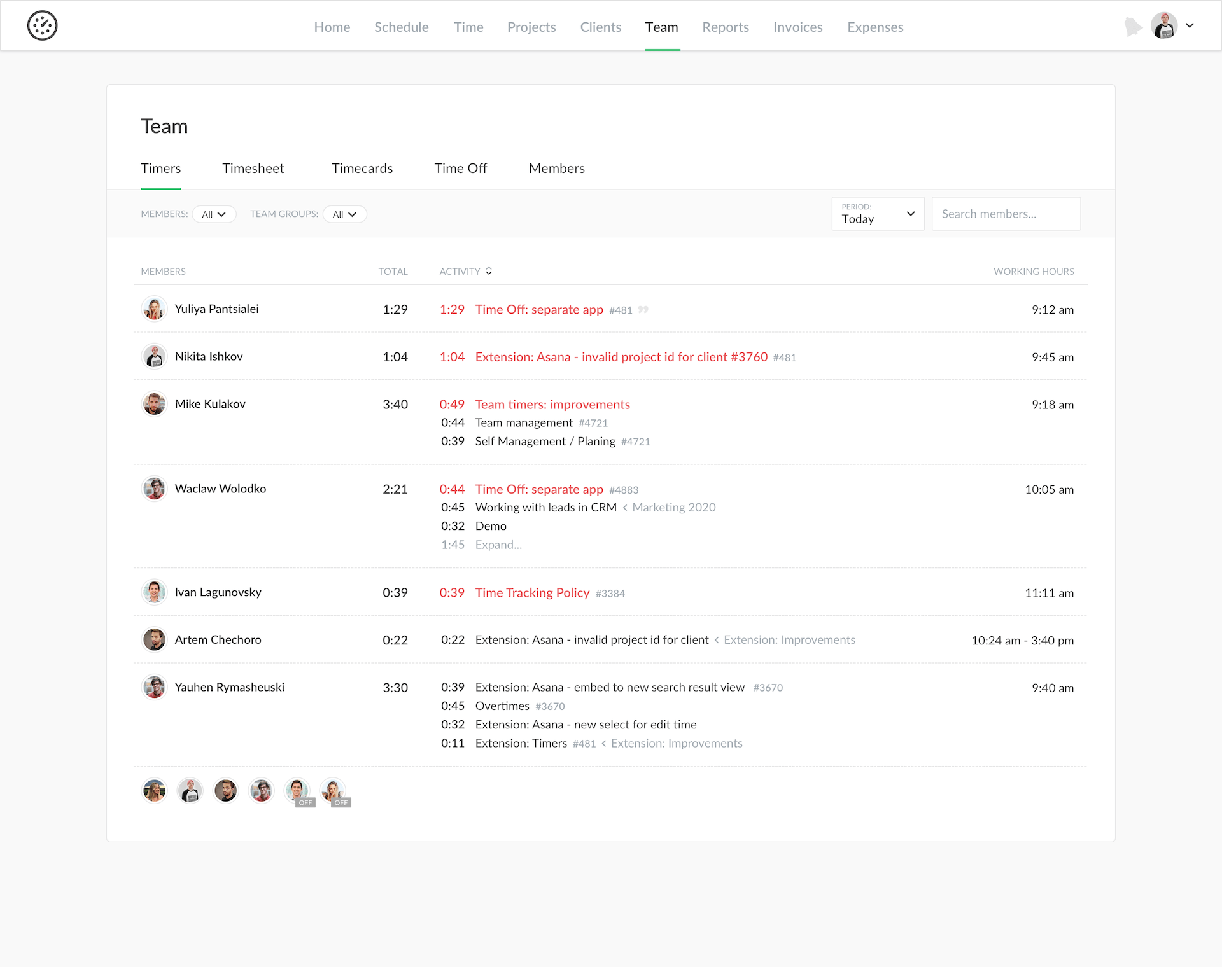Switch to the Time Off tab
Screen dimensions: 1222x967
[x=461, y=169]
